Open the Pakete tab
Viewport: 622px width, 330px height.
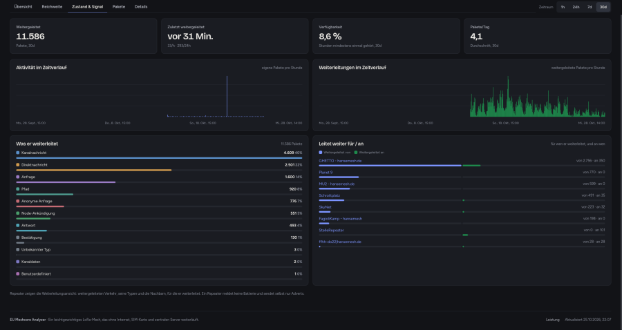pyautogui.click(x=119, y=7)
